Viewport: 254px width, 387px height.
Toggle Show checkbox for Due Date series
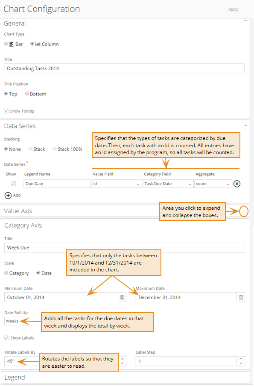14,184
